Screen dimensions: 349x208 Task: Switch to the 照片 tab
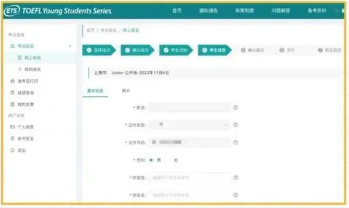(x=126, y=91)
